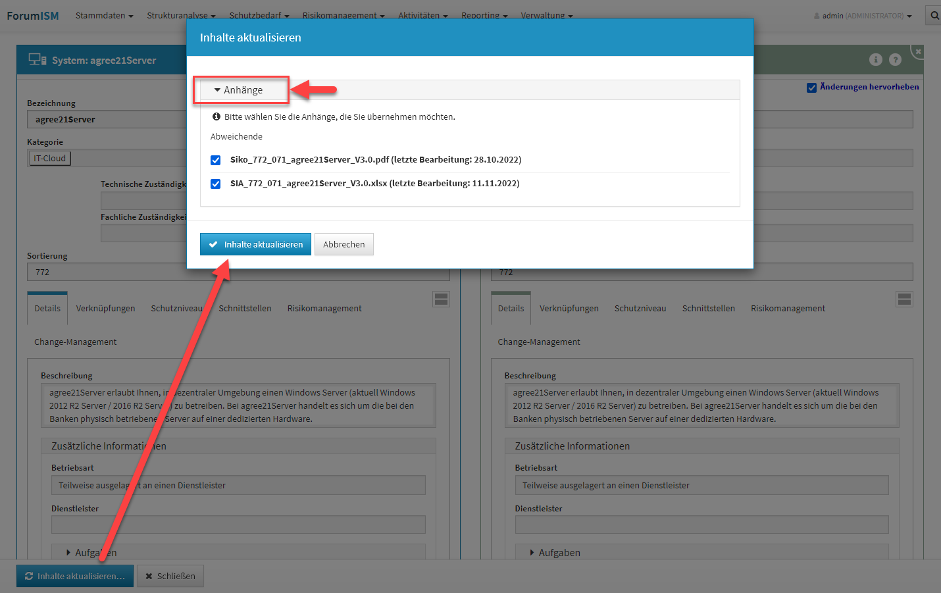This screenshot has width=941, height=593.
Task: Open the Aktivitäten dropdown
Action: pos(422,15)
